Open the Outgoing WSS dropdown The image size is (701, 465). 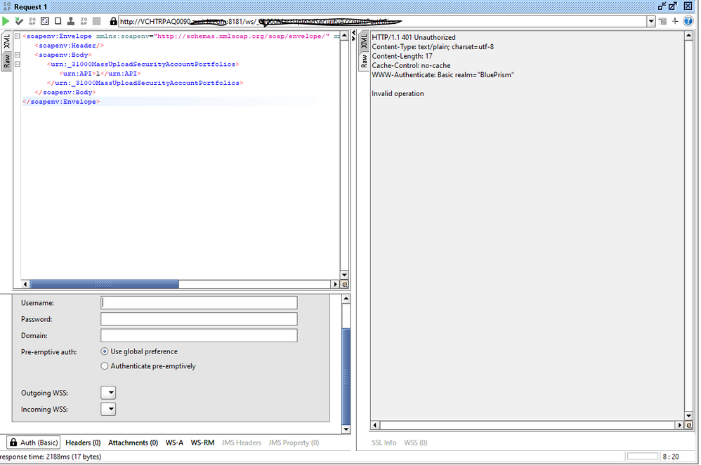[108, 393]
